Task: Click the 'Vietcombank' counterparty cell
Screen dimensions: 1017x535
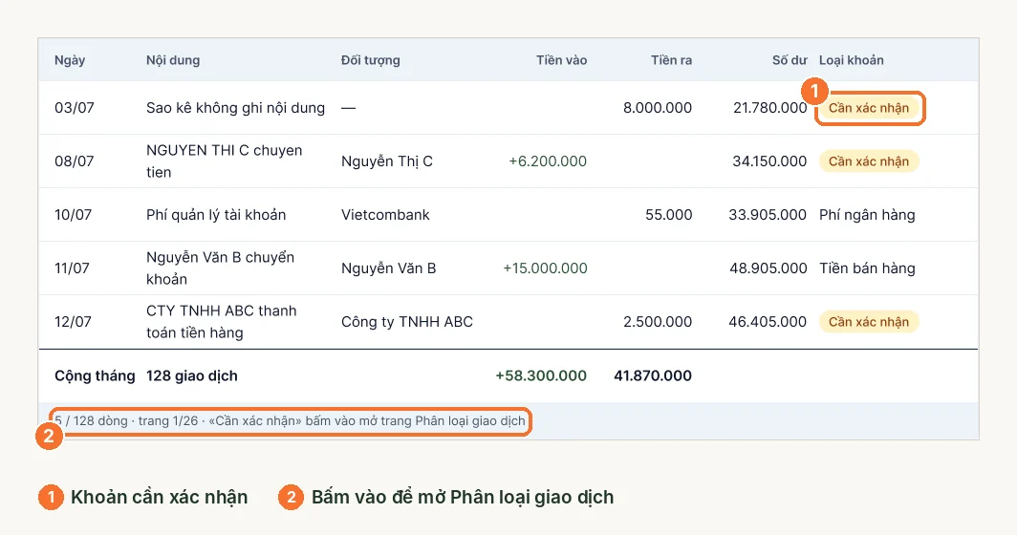Action: click(x=385, y=215)
